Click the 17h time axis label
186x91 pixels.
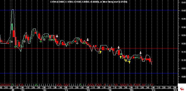click(x=66, y=90)
